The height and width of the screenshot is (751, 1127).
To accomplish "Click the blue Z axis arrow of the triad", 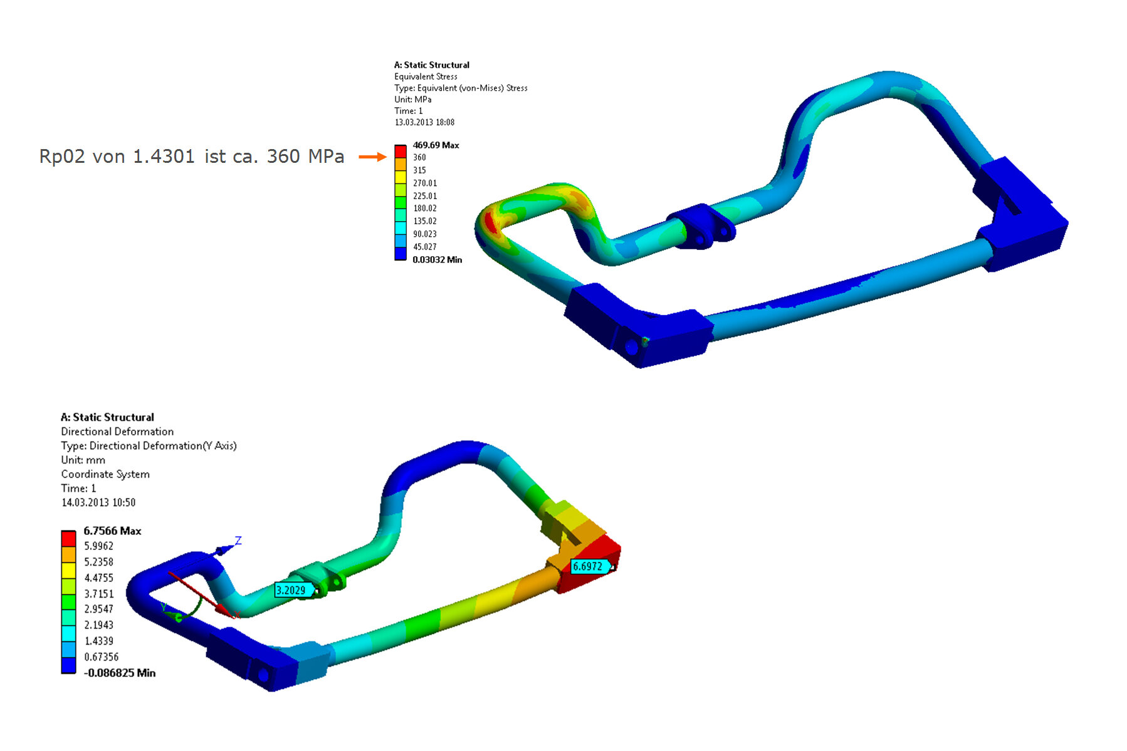I will [x=223, y=550].
